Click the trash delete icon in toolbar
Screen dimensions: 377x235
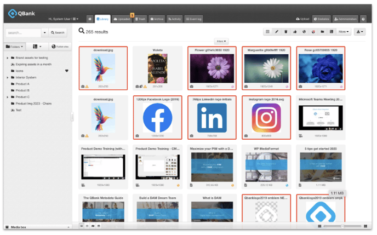tap(286, 32)
